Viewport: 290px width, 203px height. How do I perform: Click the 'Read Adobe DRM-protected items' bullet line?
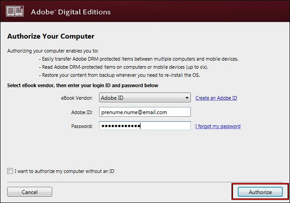coord(124,67)
